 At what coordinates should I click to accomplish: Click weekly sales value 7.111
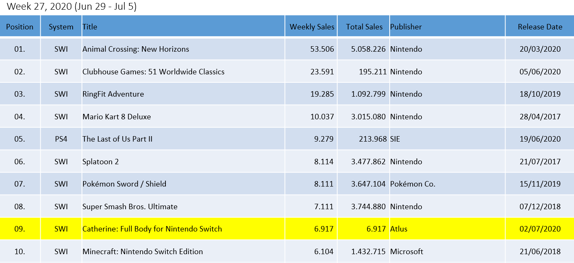(x=324, y=207)
